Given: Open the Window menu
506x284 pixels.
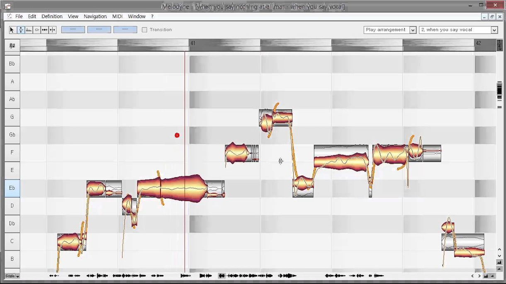Looking at the screenshot, I should [x=136, y=17].
